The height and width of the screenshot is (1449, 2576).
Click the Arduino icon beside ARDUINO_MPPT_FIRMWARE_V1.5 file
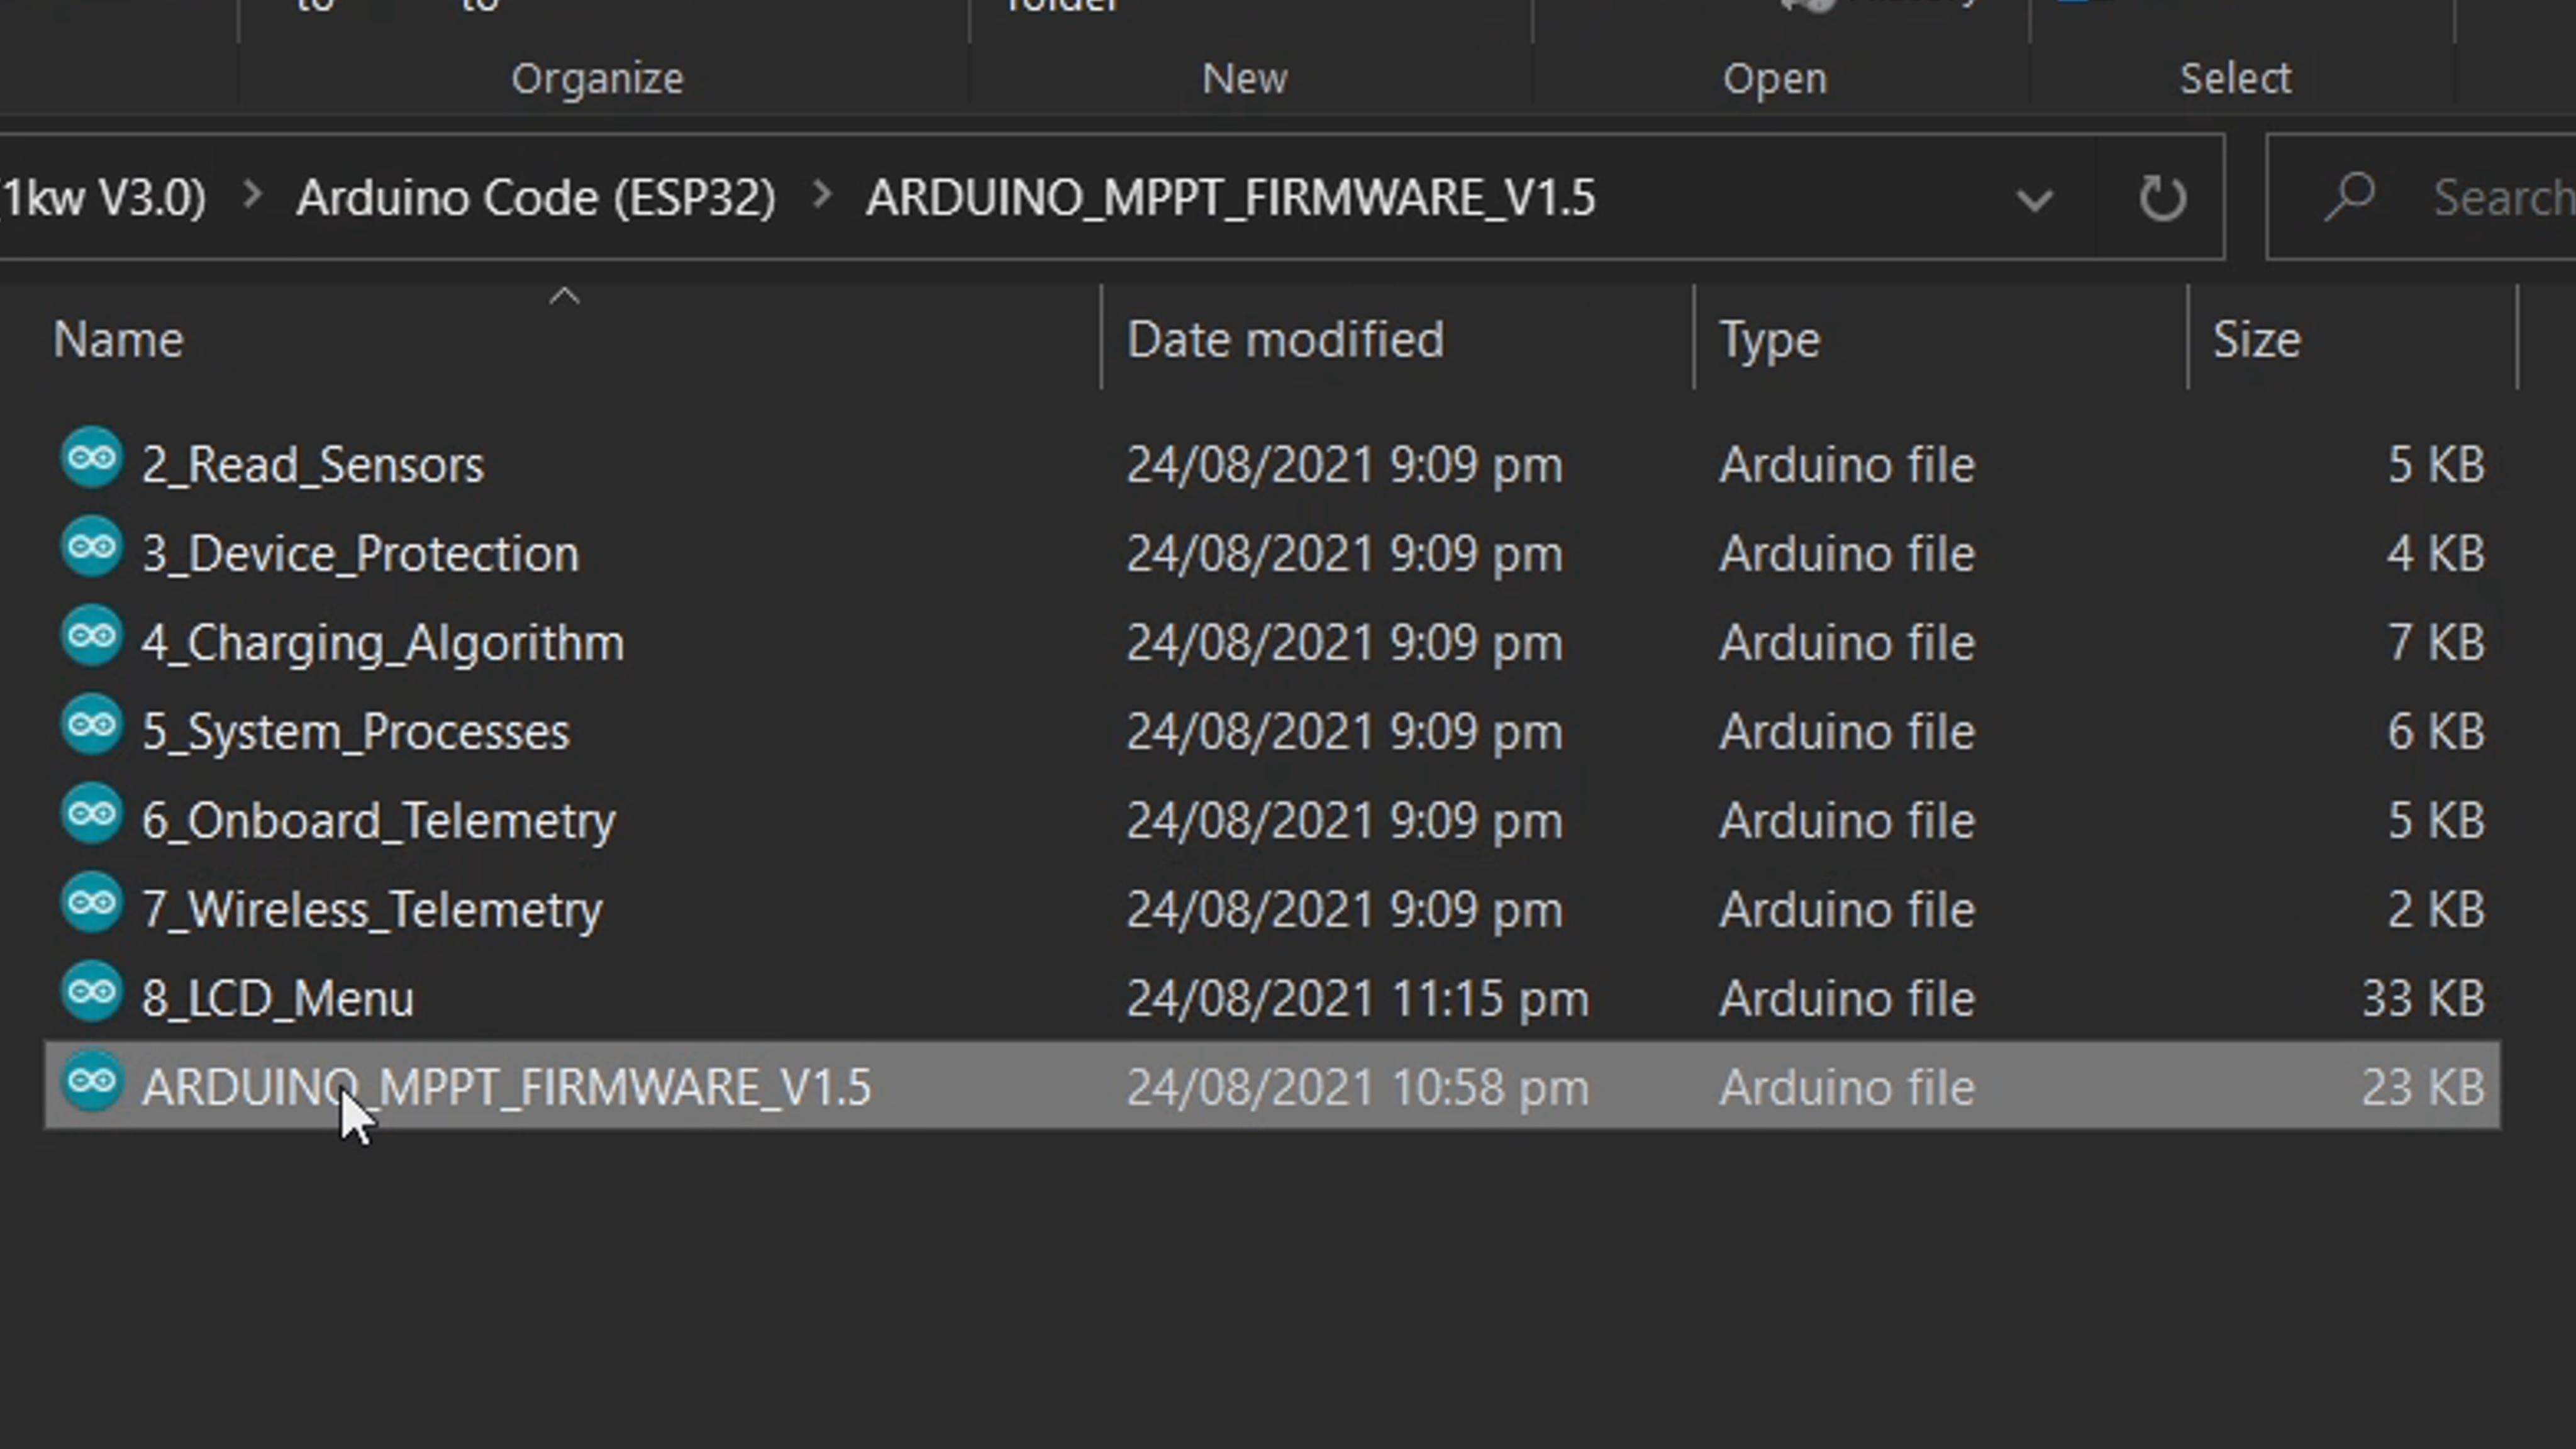coord(92,1082)
